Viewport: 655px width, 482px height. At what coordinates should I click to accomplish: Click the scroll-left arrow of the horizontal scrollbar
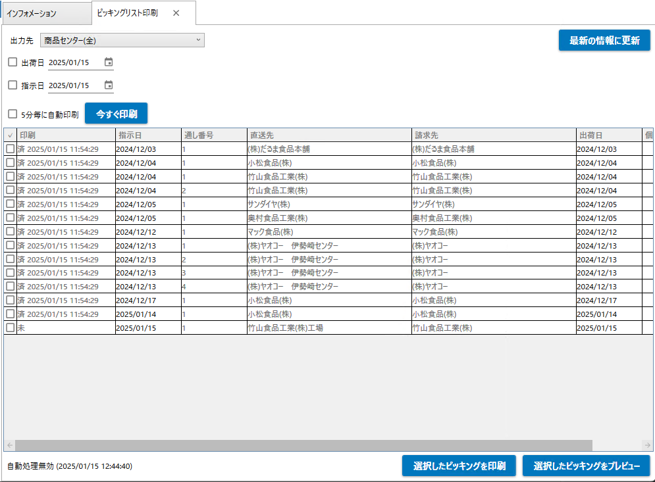coord(10,445)
